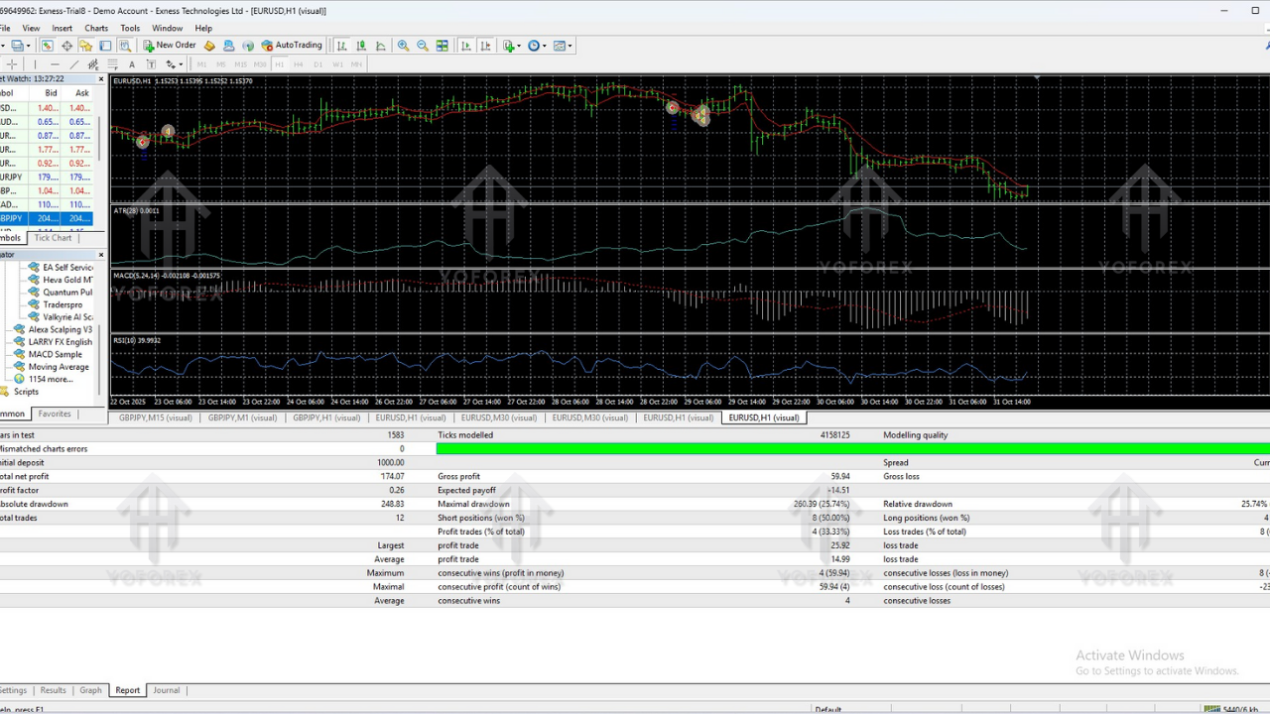This screenshot has width=1270, height=714.
Task: Toggle automatic chart scrolling
Action: pos(465,46)
